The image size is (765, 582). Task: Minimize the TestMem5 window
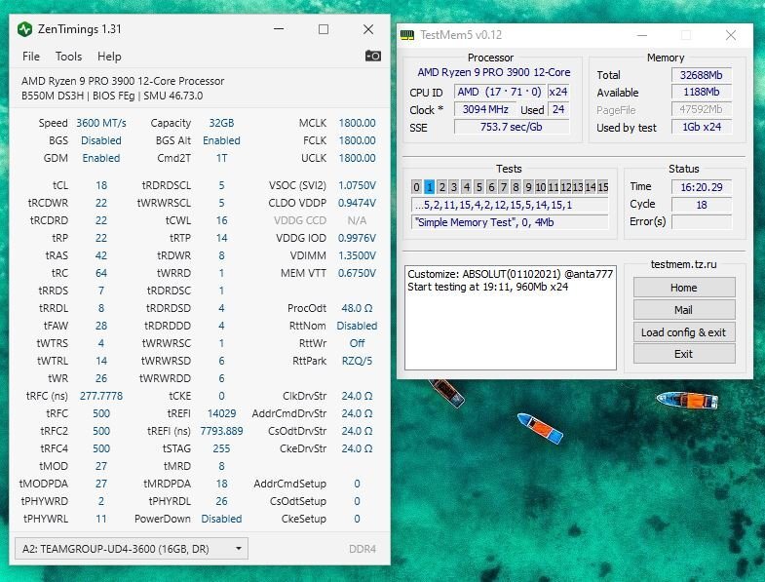point(642,35)
